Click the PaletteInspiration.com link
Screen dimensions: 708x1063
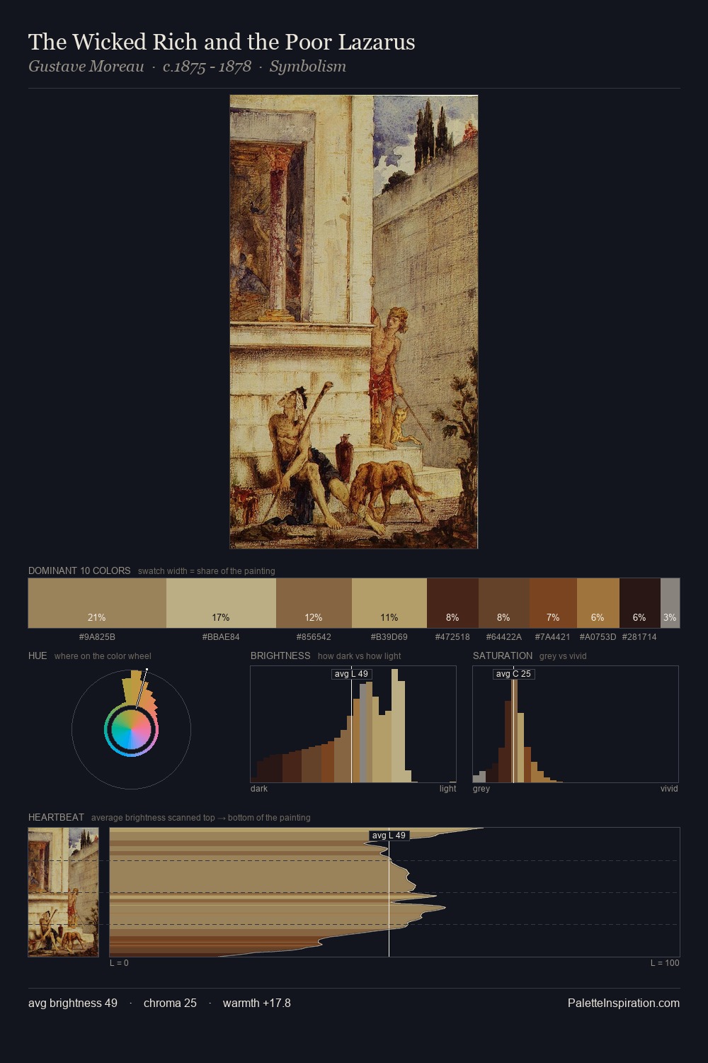coord(624,1003)
